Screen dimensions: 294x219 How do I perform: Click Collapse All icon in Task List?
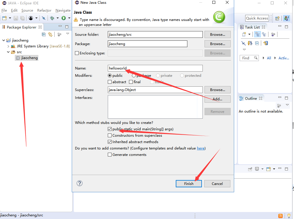257,43
